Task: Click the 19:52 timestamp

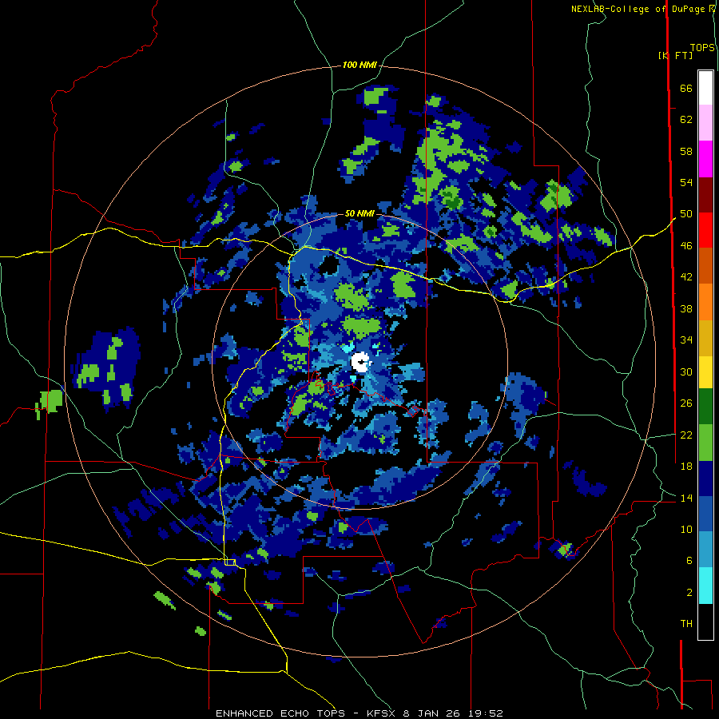Action: click(486, 713)
